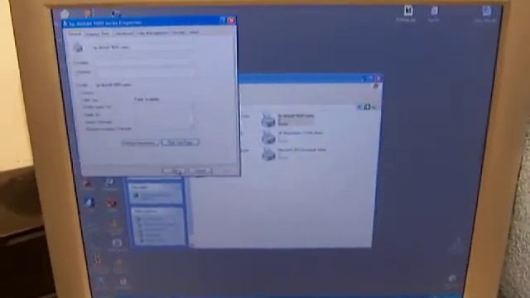This screenshot has height=298, width=530.
Task: Close the Printers and Faxes window
Action: coord(378,79)
